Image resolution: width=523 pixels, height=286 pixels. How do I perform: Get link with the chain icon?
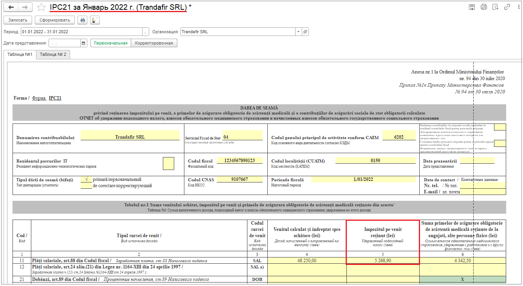tap(507, 7)
